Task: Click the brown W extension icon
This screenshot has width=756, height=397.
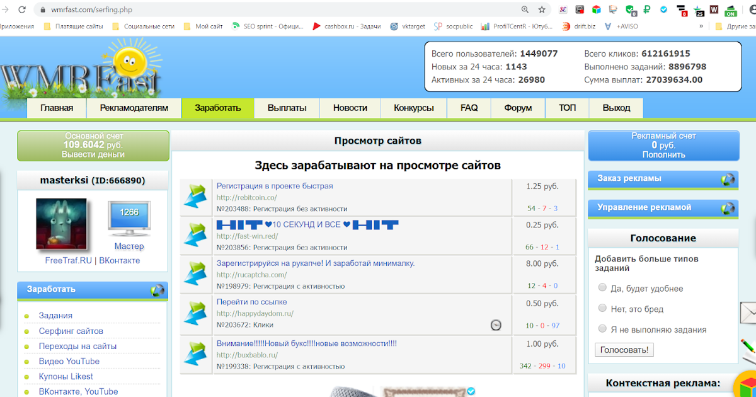Action: (x=714, y=9)
